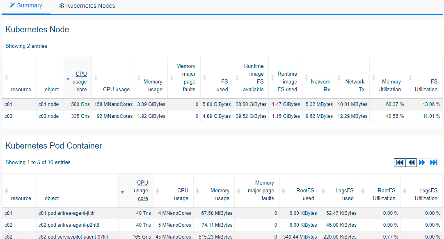444x239 pixels.
Task: Sort pod containers by CPU usage core
Action: (x=142, y=190)
